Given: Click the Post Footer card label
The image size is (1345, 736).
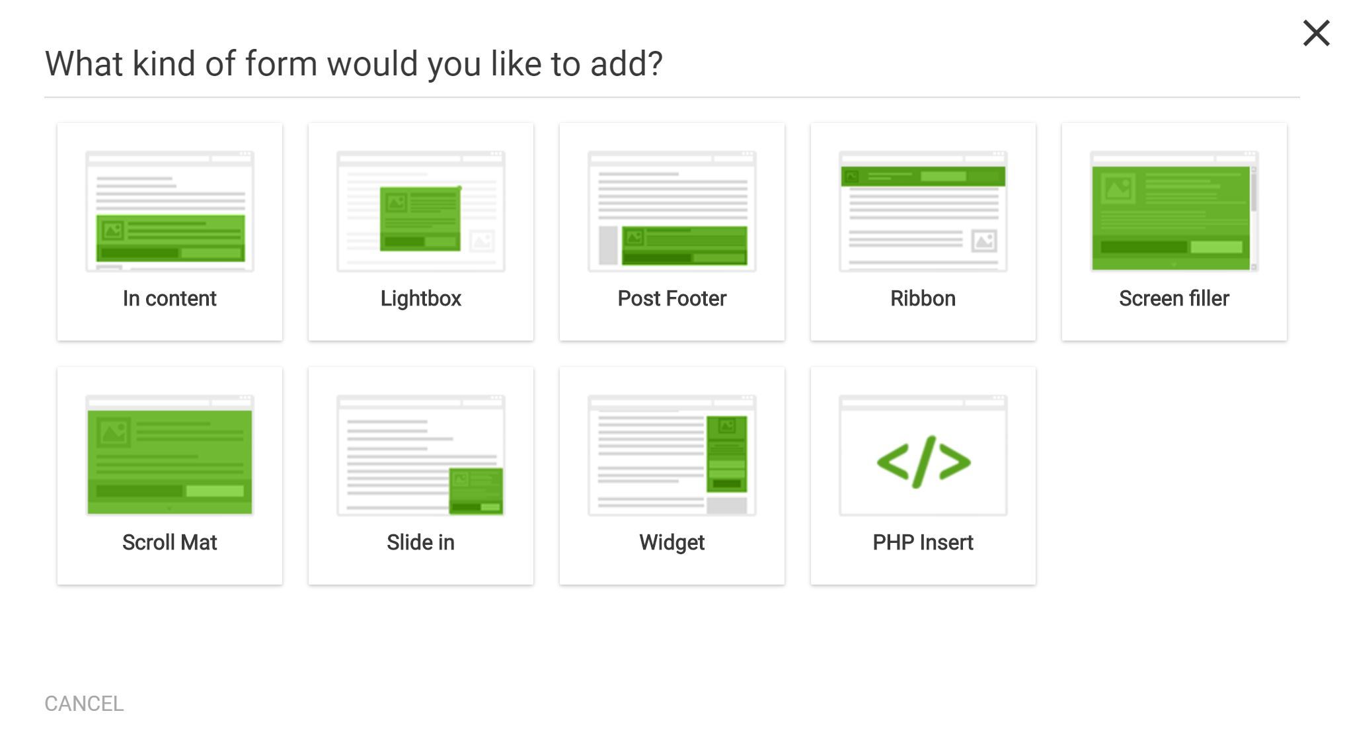Looking at the screenshot, I should [672, 299].
